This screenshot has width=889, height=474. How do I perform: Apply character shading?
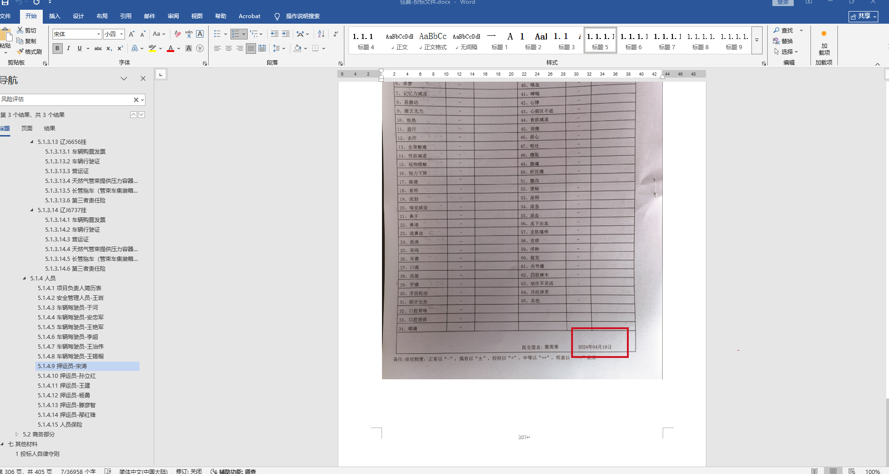189,48
